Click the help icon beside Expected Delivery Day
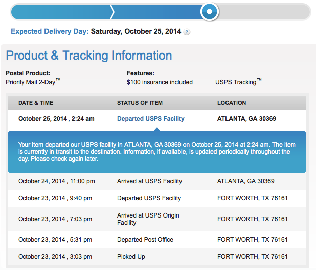 pyautogui.click(x=187, y=32)
